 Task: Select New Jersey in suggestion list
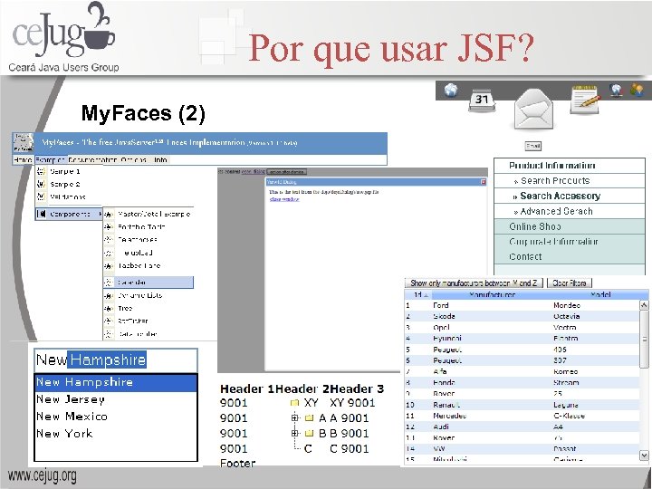116,399
